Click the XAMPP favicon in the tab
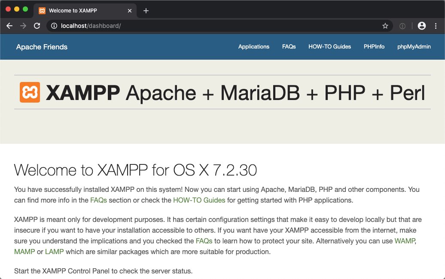Viewport: 445px width, 279px height. pyautogui.click(x=42, y=11)
